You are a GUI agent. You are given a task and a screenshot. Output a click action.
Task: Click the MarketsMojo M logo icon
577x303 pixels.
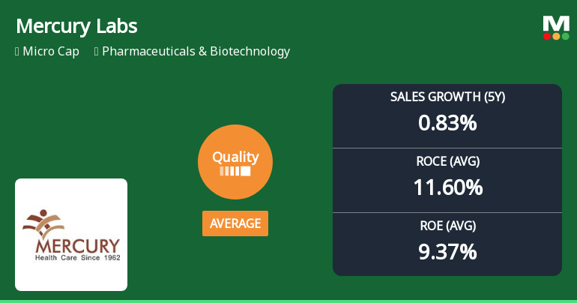tap(556, 28)
